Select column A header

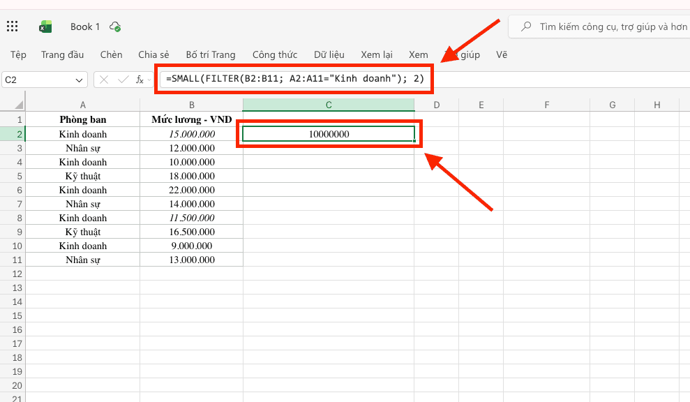tap(83, 105)
